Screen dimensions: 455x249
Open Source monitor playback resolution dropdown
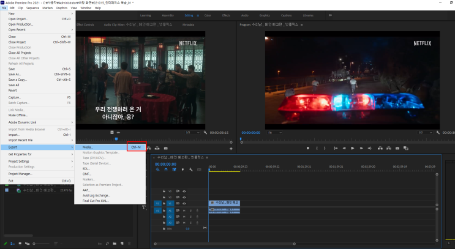coord(193,133)
